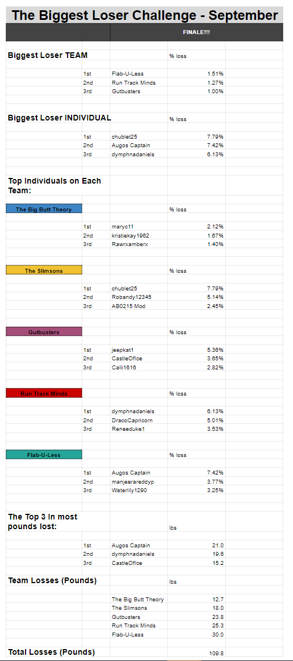Screen dimensions: 293x661
Task: Select the Total Losses 109.8 value cell
Action: coord(196,653)
